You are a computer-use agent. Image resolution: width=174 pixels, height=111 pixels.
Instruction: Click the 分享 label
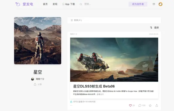[x=40, y=84]
